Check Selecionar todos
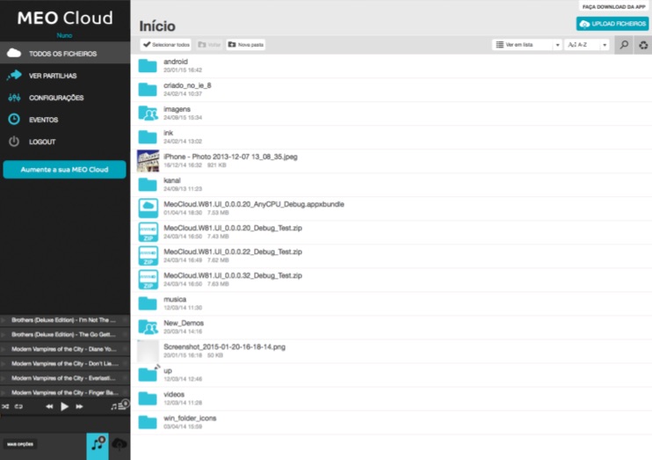The image size is (652, 460). pyautogui.click(x=166, y=45)
